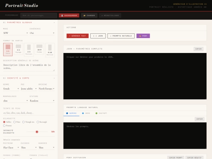Click the Teinte de peau input field

[29, 113]
